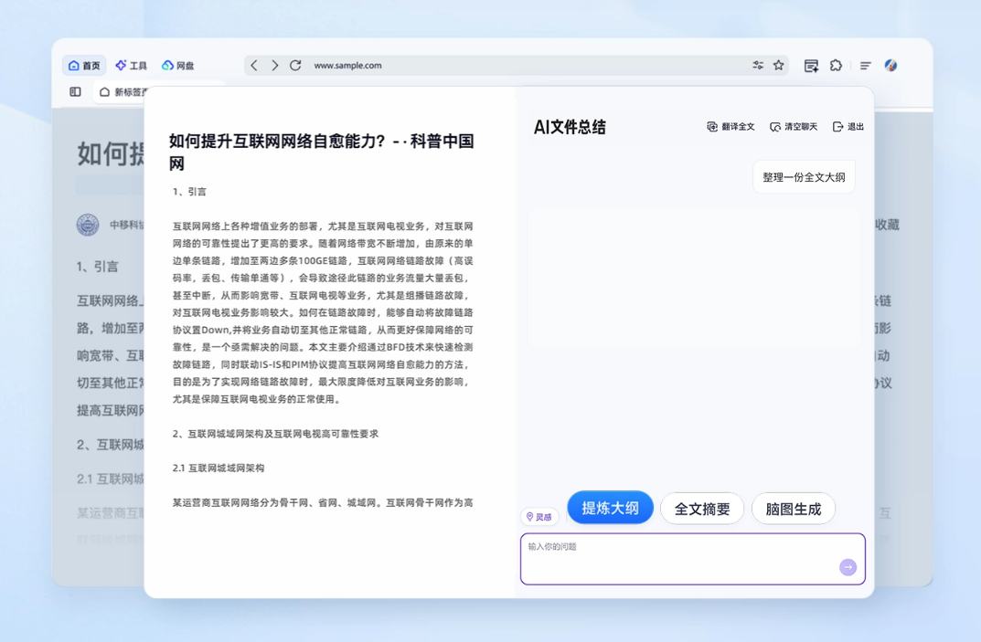Click the add-note icon beside extensions
The height and width of the screenshot is (642, 981).
pyautogui.click(x=809, y=65)
